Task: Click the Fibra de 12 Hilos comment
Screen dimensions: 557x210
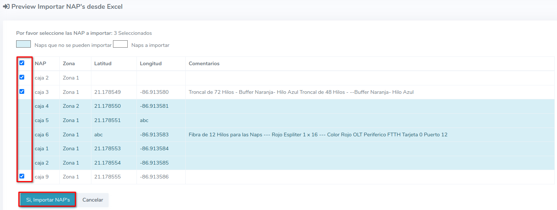Action: click(318, 135)
